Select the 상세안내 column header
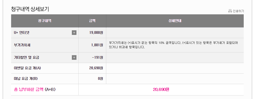 [175, 21]
